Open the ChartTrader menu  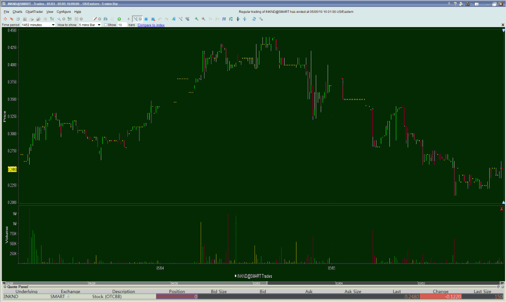point(34,11)
